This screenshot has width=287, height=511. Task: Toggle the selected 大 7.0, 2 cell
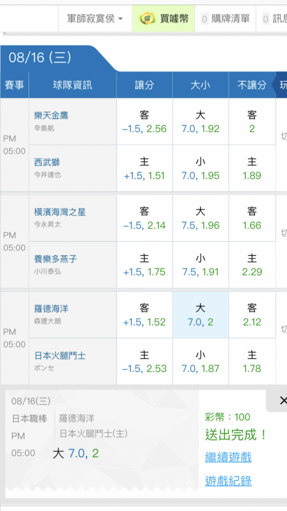(x=200, y=315)
